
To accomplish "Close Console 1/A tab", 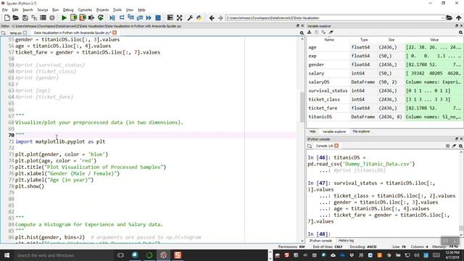I will point(336,146).
